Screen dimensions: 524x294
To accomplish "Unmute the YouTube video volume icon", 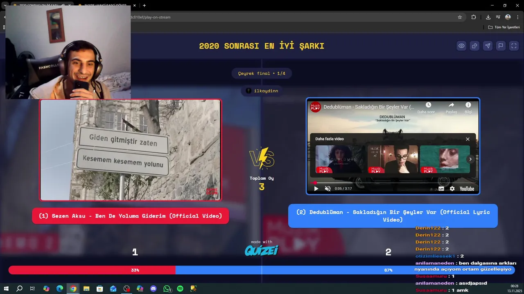I will pyautogui.click(x=327, y=189).
